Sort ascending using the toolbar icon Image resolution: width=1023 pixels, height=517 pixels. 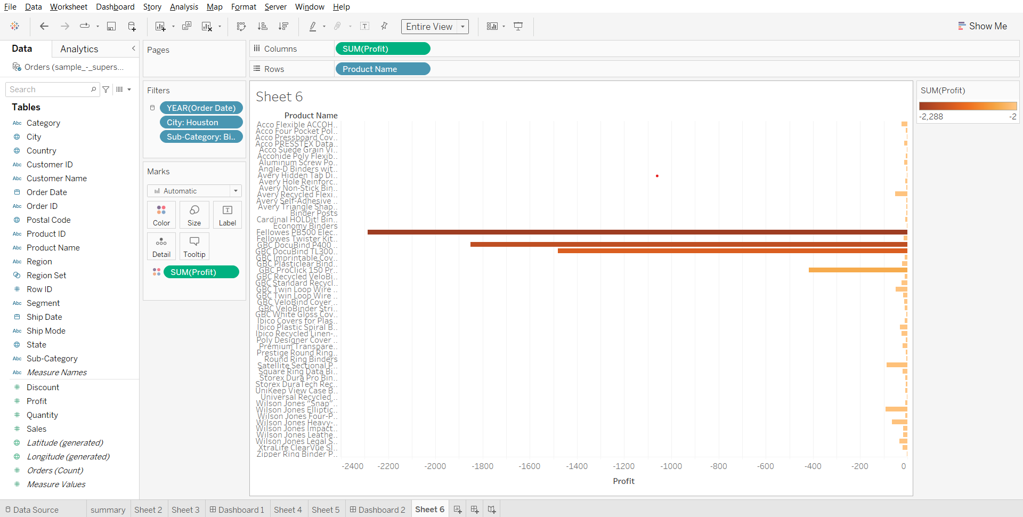click(x=262, y=27)
